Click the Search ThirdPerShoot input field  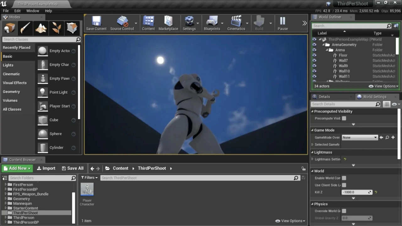click(x=200, y=178)
